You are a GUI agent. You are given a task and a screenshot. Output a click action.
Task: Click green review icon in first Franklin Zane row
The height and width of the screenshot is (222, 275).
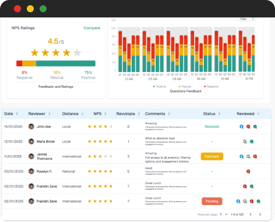tap(252, 187)
